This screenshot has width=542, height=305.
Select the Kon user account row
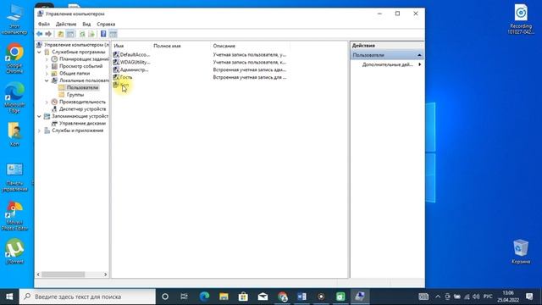click(x=122, y=85)
